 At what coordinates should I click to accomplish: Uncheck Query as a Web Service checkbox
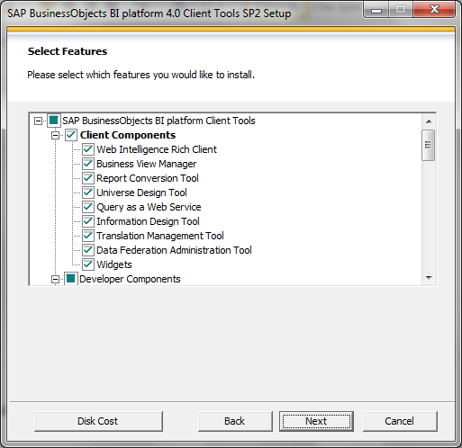pyautogui.click(x=88, y=207)
